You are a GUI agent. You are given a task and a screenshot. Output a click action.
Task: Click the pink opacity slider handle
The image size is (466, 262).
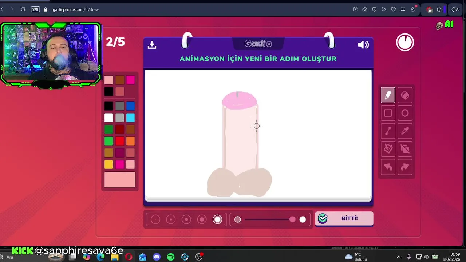point(292,219)
